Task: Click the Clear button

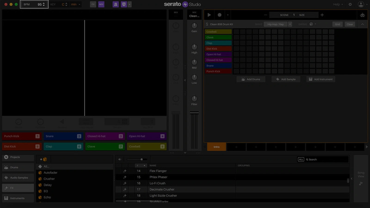Action: 350,24
